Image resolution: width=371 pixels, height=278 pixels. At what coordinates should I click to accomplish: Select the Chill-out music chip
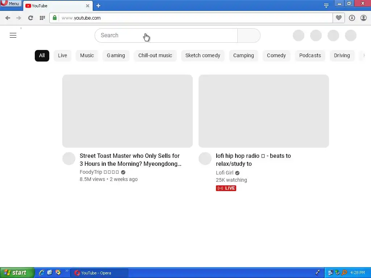[155, 55]
